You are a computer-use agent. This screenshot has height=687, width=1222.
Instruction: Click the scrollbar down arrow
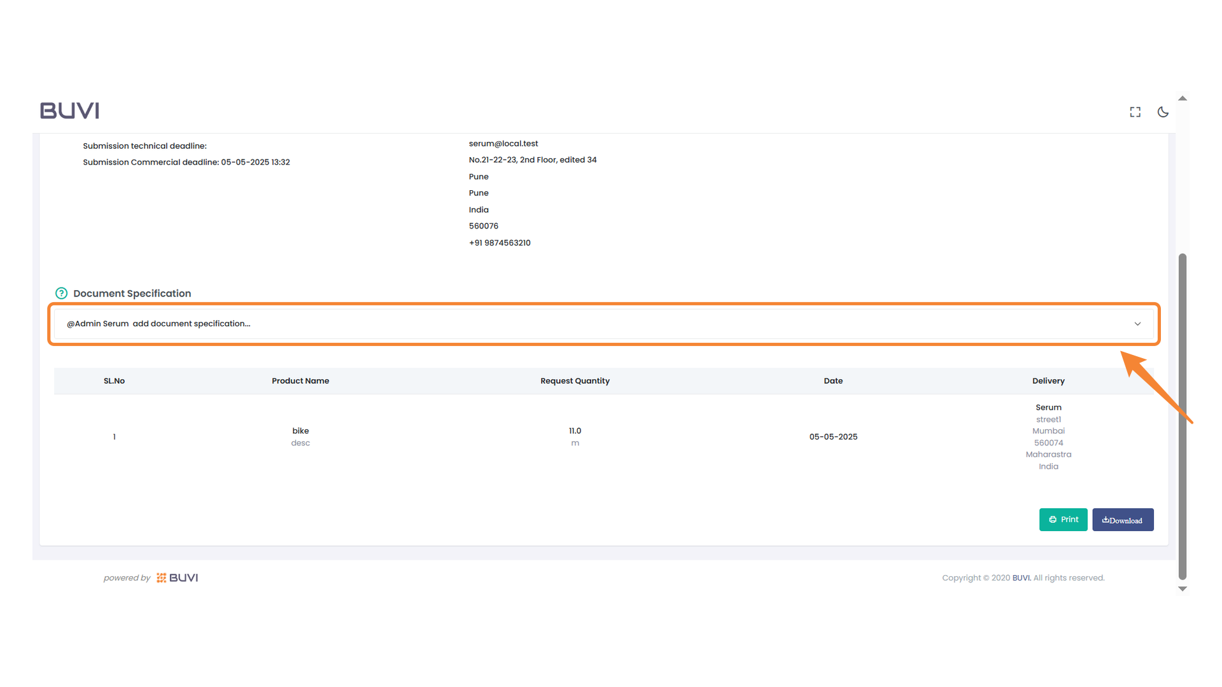pos(1182,588)
